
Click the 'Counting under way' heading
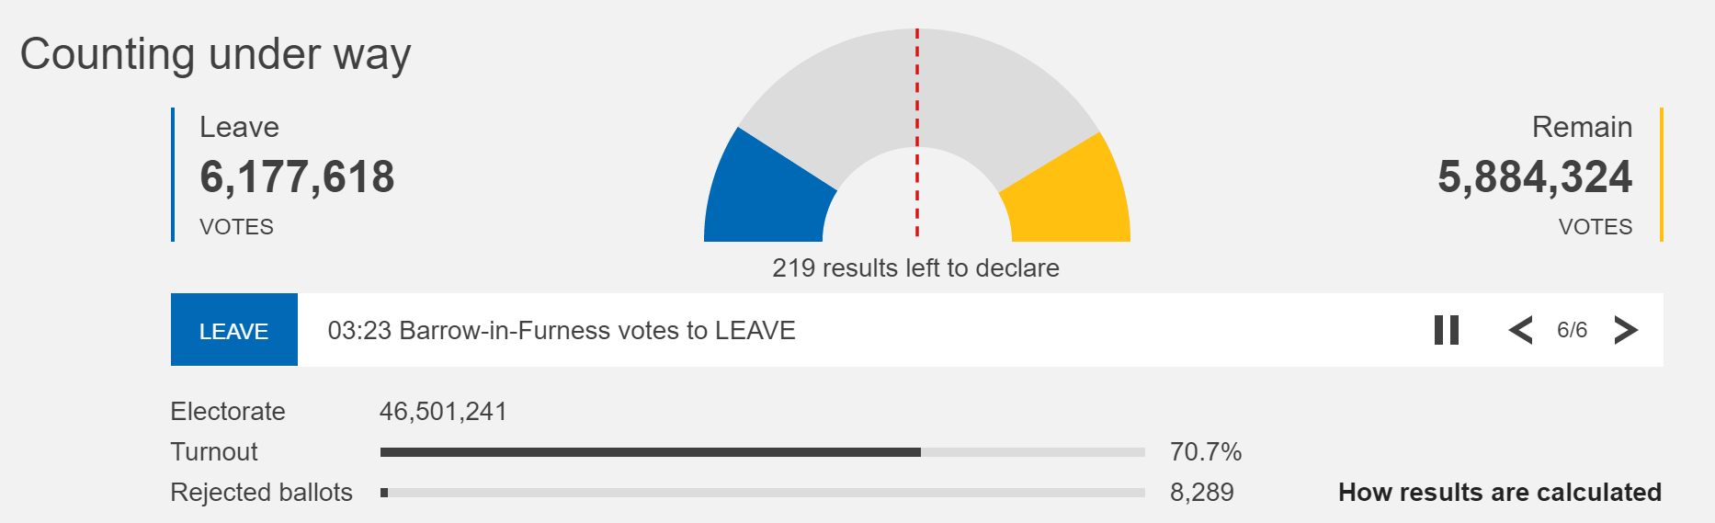click(x=215, y=54)
